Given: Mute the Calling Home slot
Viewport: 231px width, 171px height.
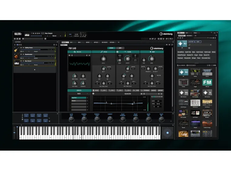Looking at the screenshot, I should pyautogui.click(x=21, y=48).
